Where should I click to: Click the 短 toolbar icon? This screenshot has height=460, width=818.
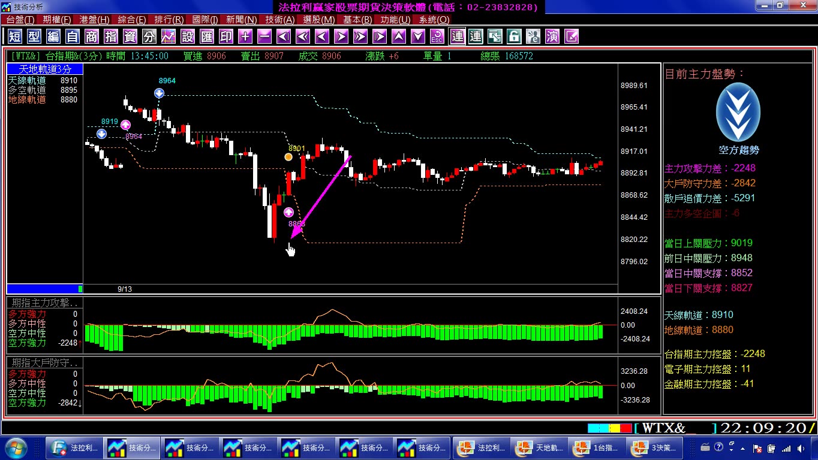[x=15, y=37]
